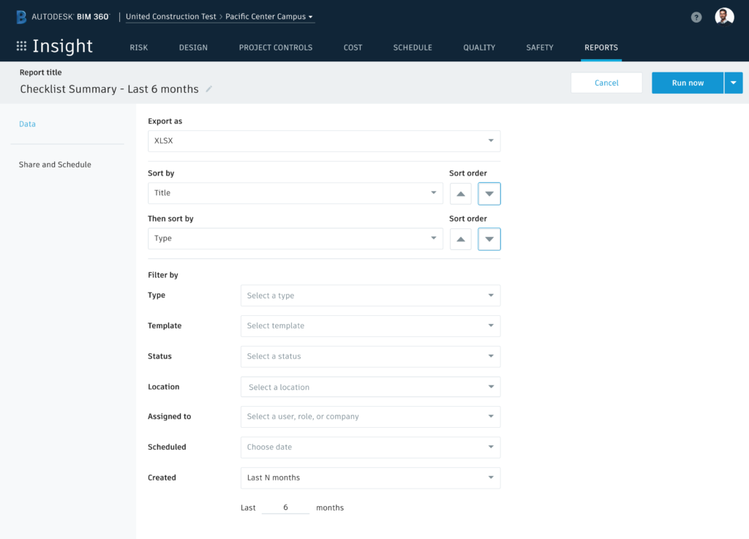Click the pencil icon to edit report title
The height and width of the screenshot is (539, 749).
point(209,89)
